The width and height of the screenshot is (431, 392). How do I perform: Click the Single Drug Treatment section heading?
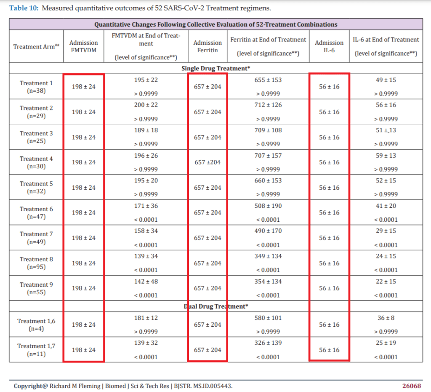(x=216, y=68)
